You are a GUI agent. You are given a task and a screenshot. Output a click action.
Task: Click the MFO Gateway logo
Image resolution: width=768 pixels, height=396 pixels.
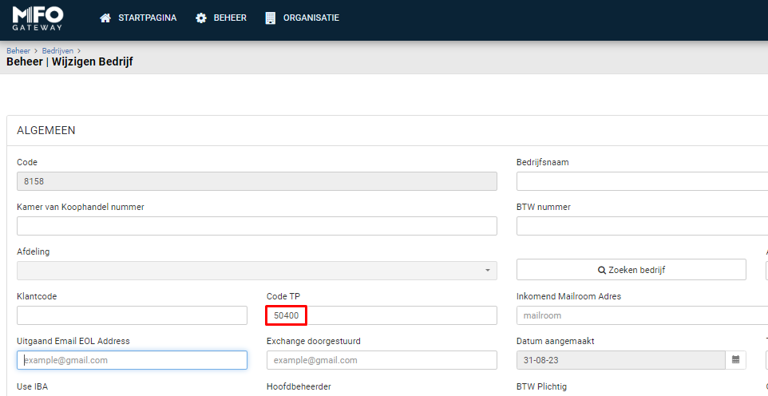point(38,18)
